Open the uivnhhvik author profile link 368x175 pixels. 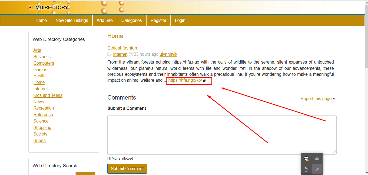click(x=168, y=54)
